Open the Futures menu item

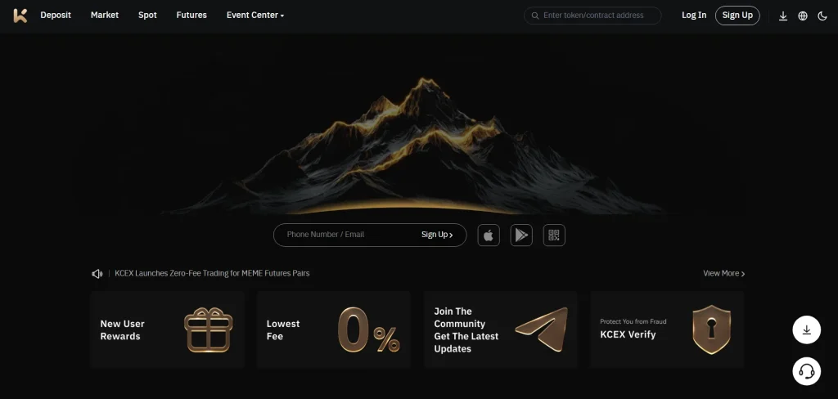point(191,16)
